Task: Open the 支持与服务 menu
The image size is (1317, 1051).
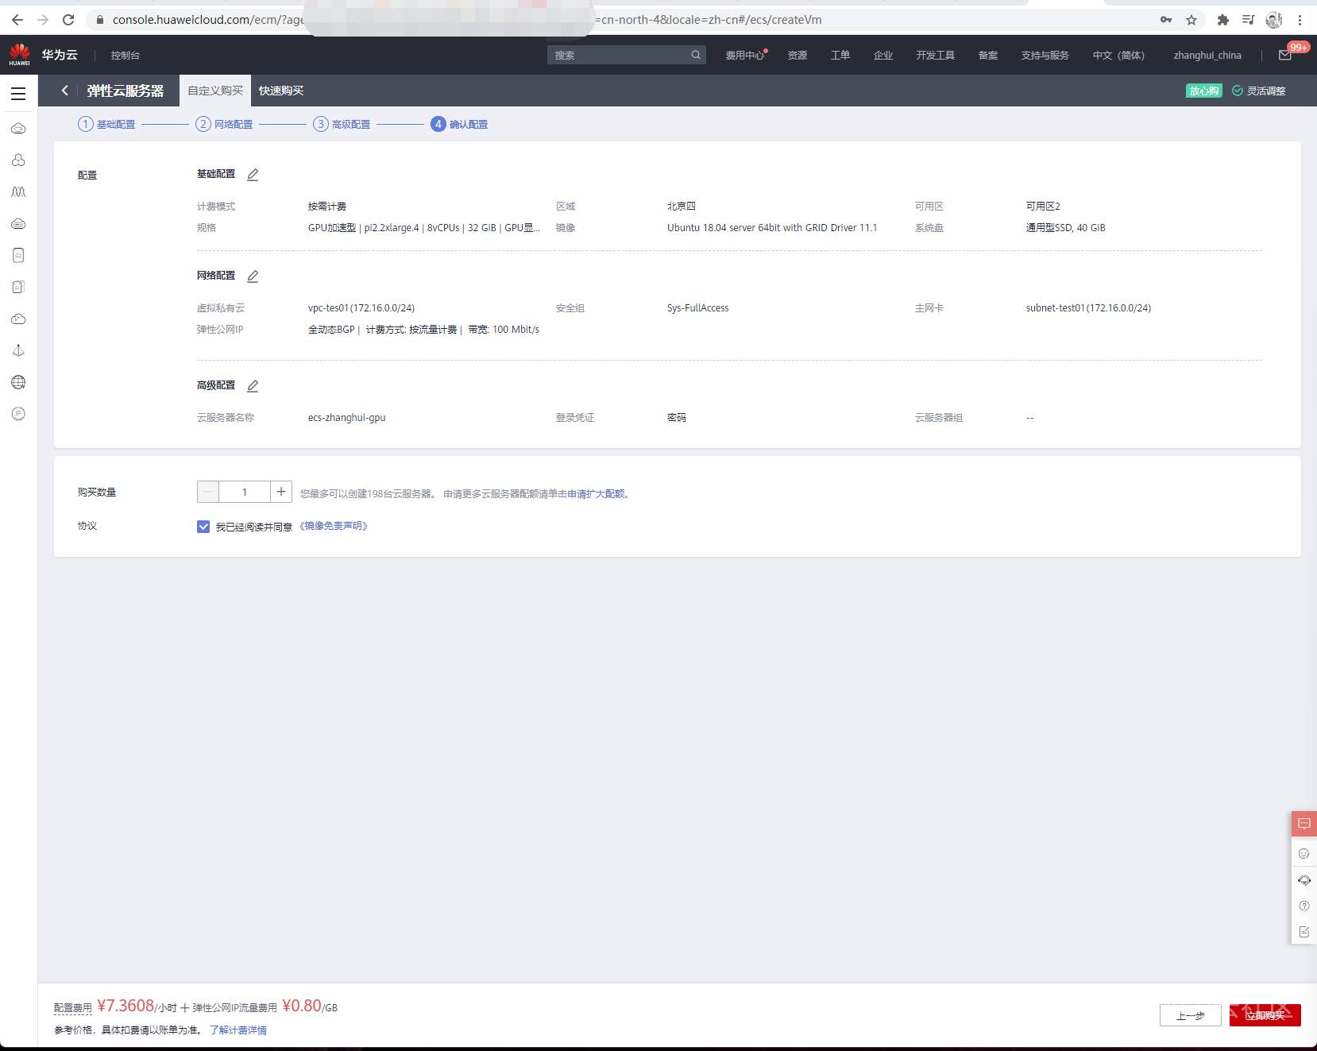Action: [x=1045, y=55]
